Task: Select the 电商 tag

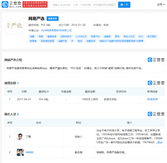Action: (41, 37)
